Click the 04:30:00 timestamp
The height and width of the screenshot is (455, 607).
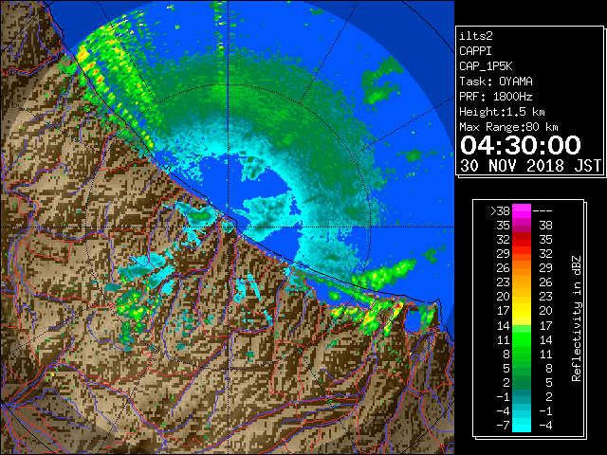[x=521, y=145]
